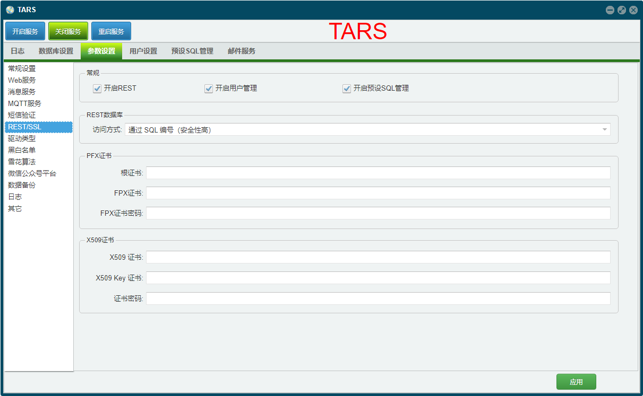
Task: Start service with 开启服务 button
Action: point(25,31)
